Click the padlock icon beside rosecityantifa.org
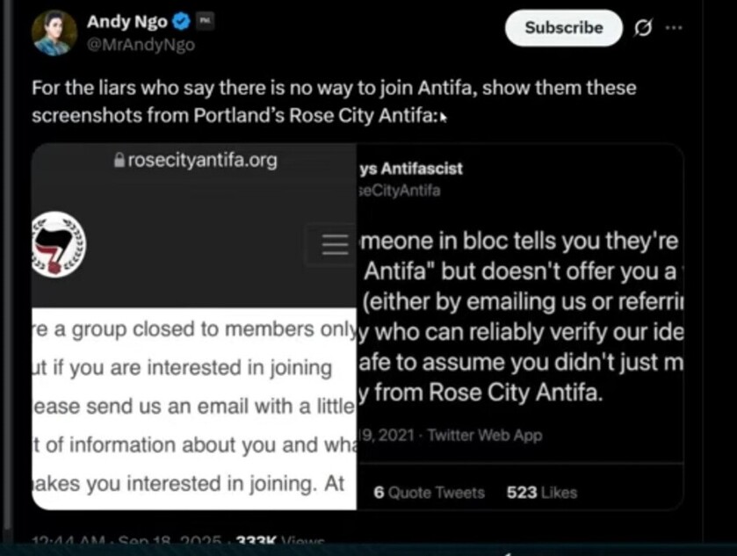Image resolution: width=737 pixels, height=556 pixels. tap(119, 161)
